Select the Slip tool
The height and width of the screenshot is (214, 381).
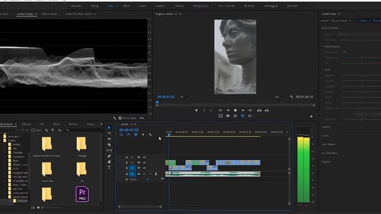(109, 150)
